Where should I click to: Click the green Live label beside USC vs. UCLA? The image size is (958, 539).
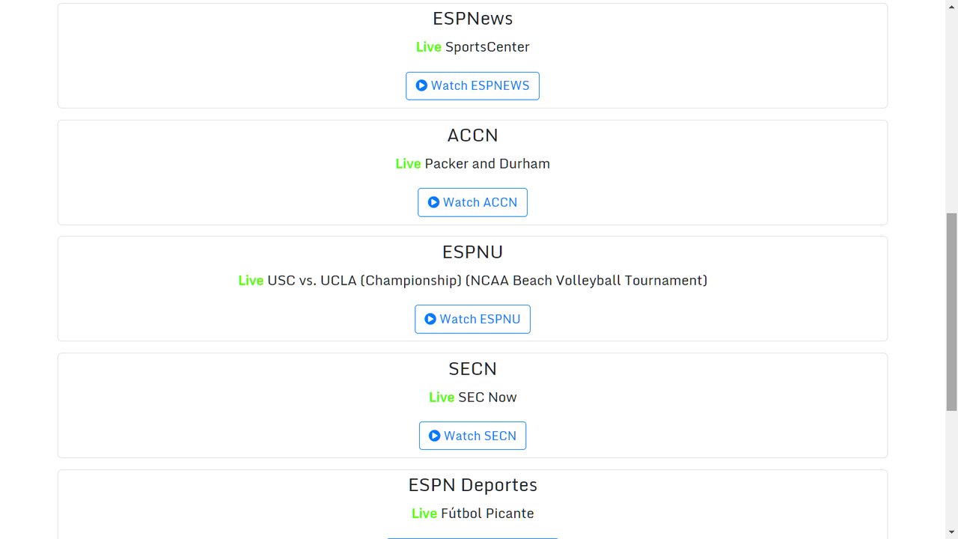pyautogui.click(x=251, y=281)
